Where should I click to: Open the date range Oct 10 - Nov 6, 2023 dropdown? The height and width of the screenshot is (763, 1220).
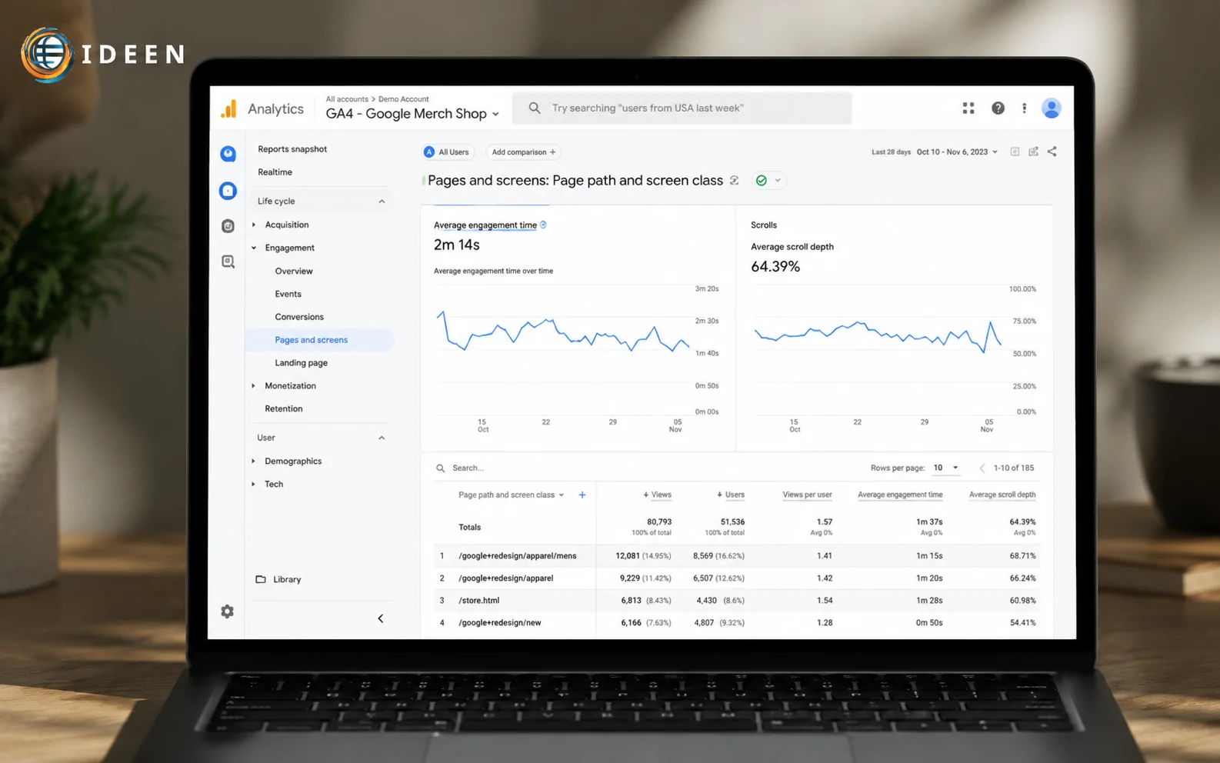tap(957, 152)
